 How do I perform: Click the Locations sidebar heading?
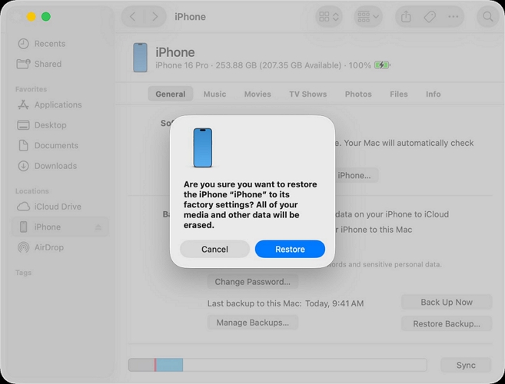tap(32, 191)
